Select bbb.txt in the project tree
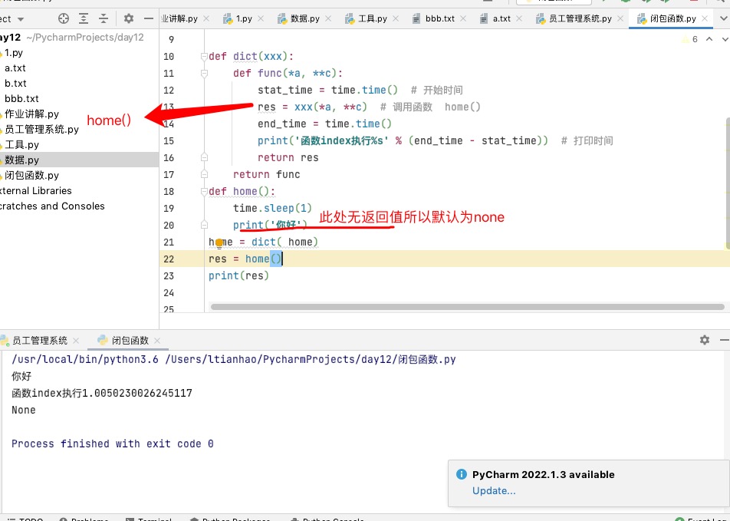This screenshot has width=730, height=521. tap(21, 99)
